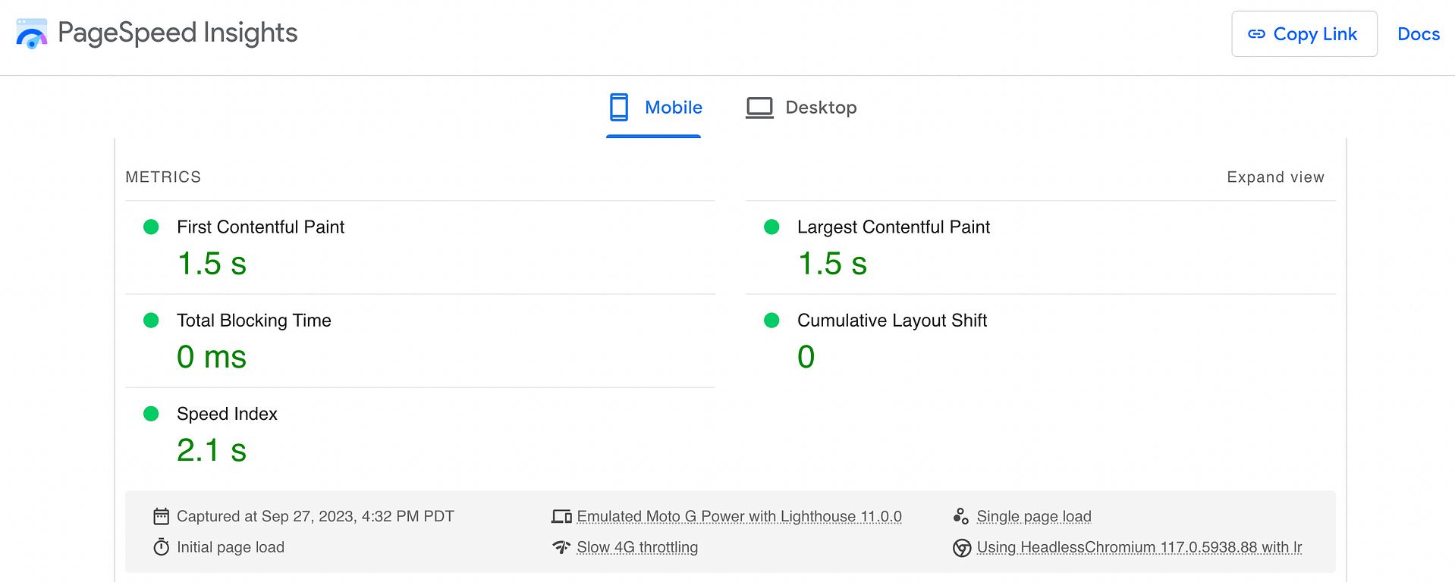Viewport: 1455px width, 582px height.
Task: Switch to the Mobile tab
Action: tap(656, 108)
